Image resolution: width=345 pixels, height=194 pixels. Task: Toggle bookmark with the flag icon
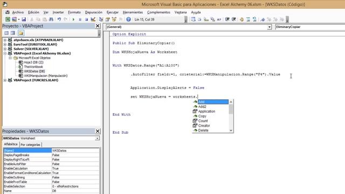pyautogui.click(x=263, y=19)
